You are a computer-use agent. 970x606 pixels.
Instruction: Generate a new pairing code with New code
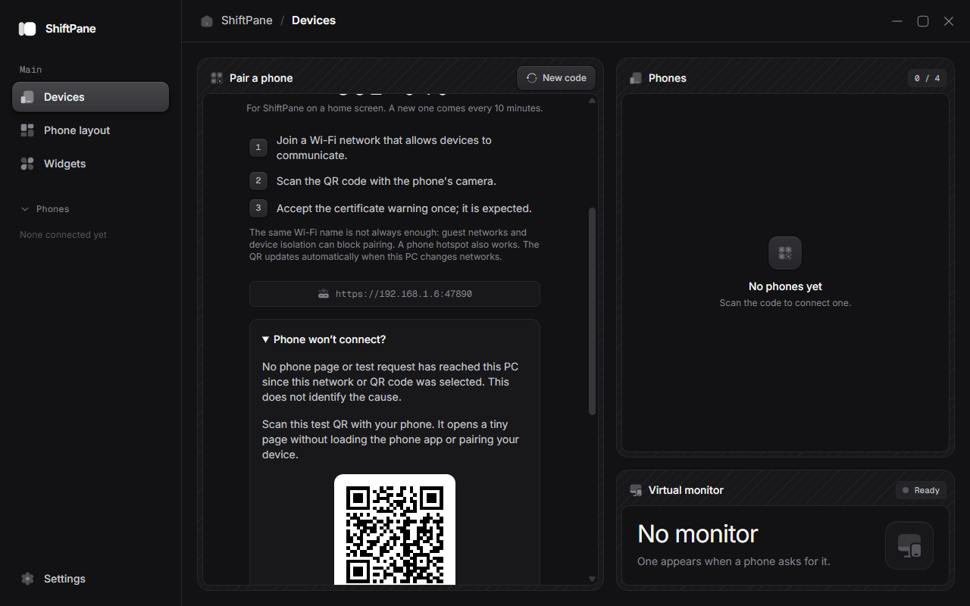click(556, 78)
